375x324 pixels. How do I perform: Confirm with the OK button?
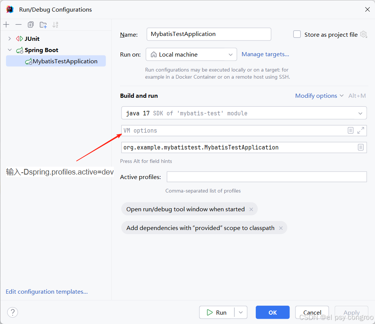tap(273, 312)
